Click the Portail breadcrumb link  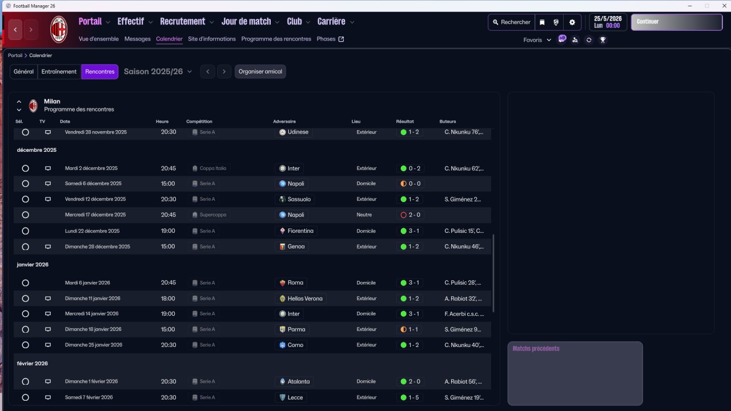(x=15, y=55)
